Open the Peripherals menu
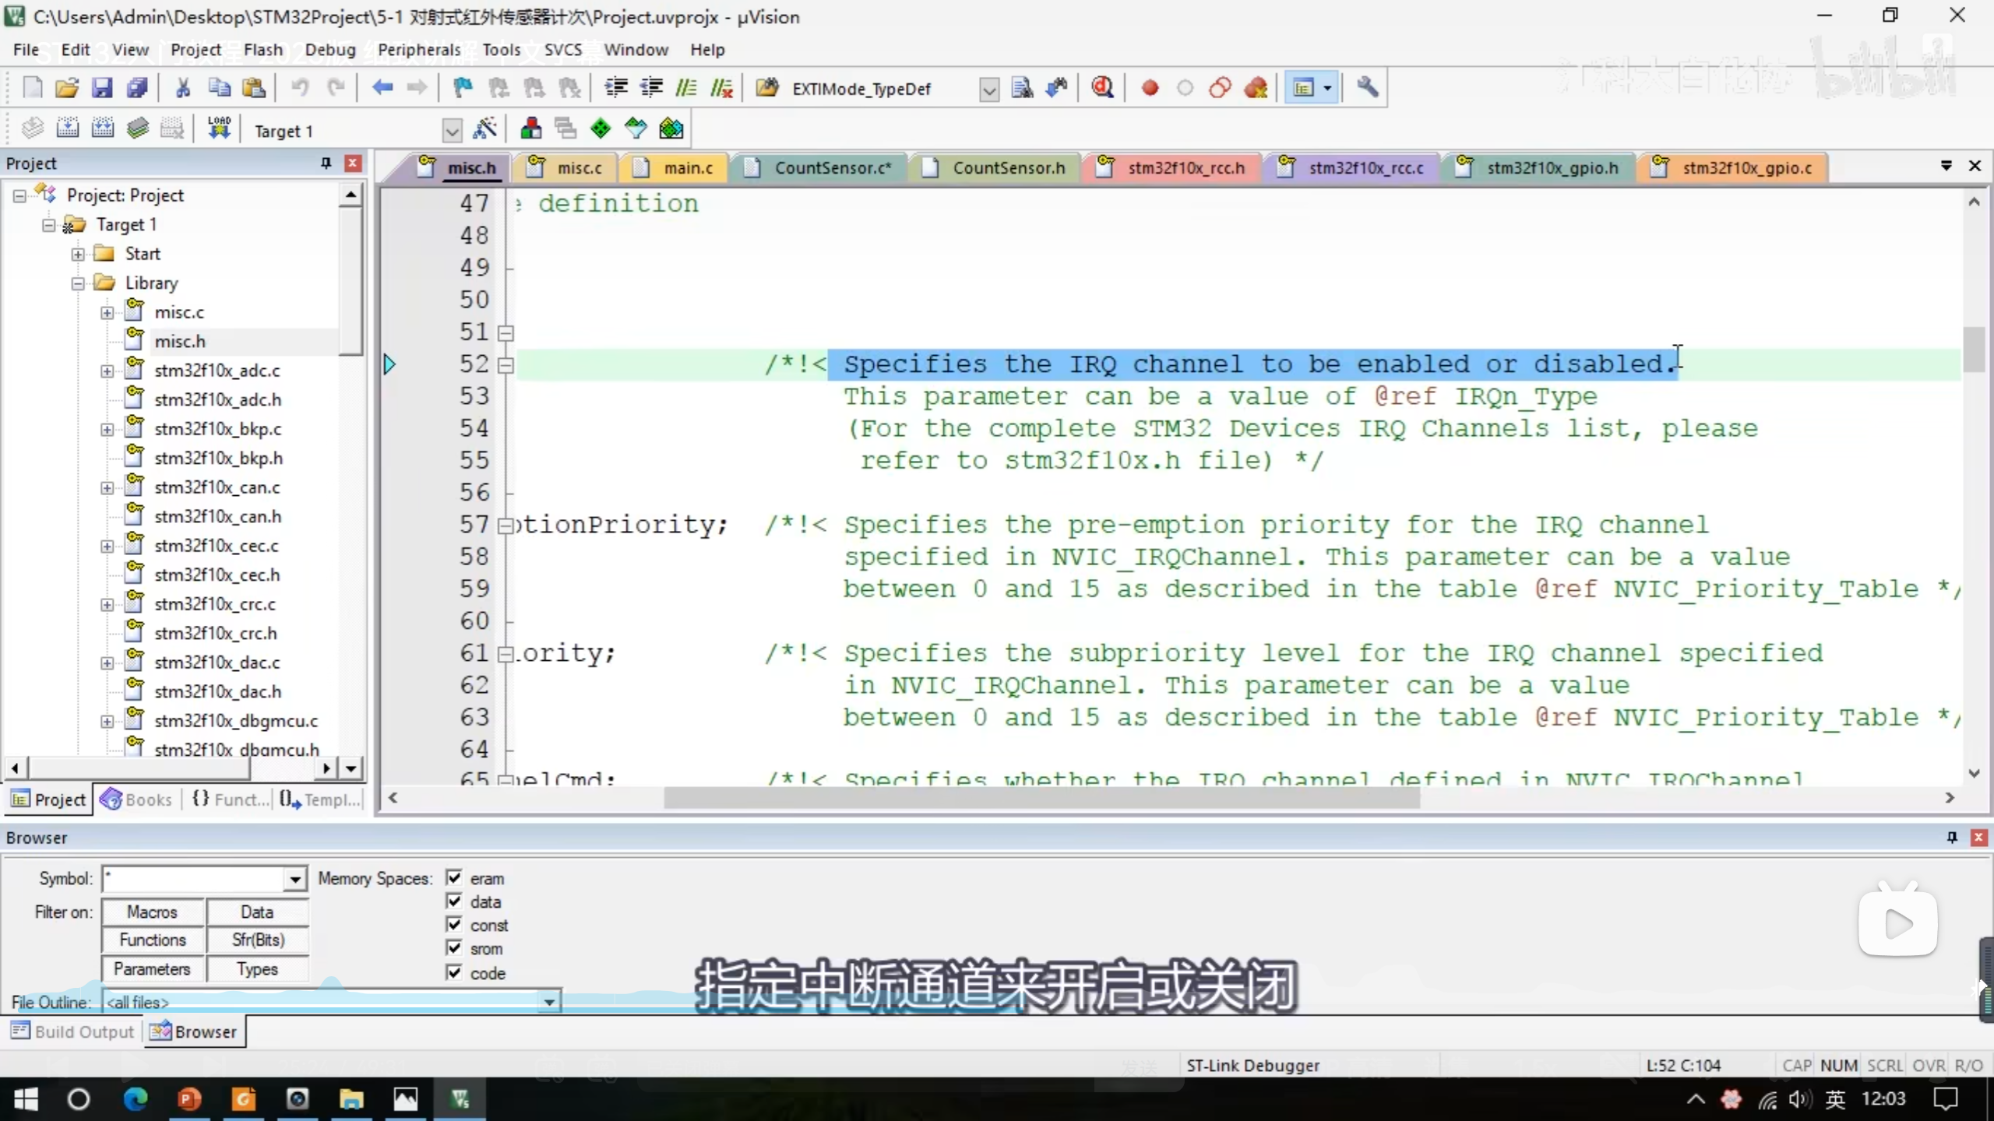This screenshot has height=1121, width=1994. (x=419, y=50)
